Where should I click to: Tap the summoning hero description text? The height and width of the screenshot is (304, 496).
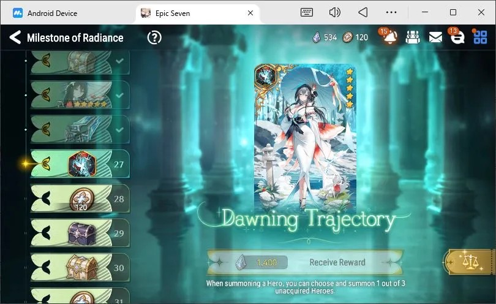coord(306,287)
